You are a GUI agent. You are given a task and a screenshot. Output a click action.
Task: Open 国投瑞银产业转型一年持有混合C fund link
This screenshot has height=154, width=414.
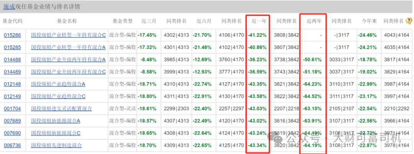click(68, 35)
